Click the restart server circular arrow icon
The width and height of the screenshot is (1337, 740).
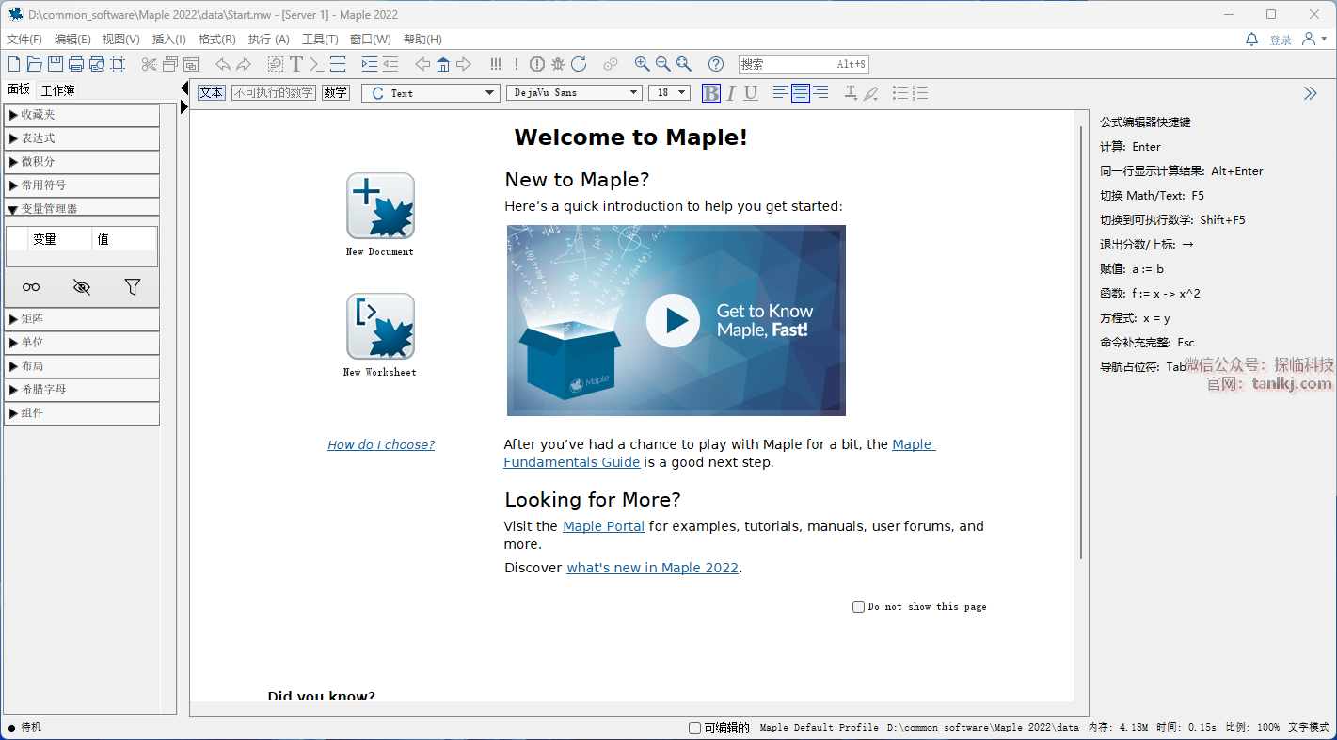point(579,64)
